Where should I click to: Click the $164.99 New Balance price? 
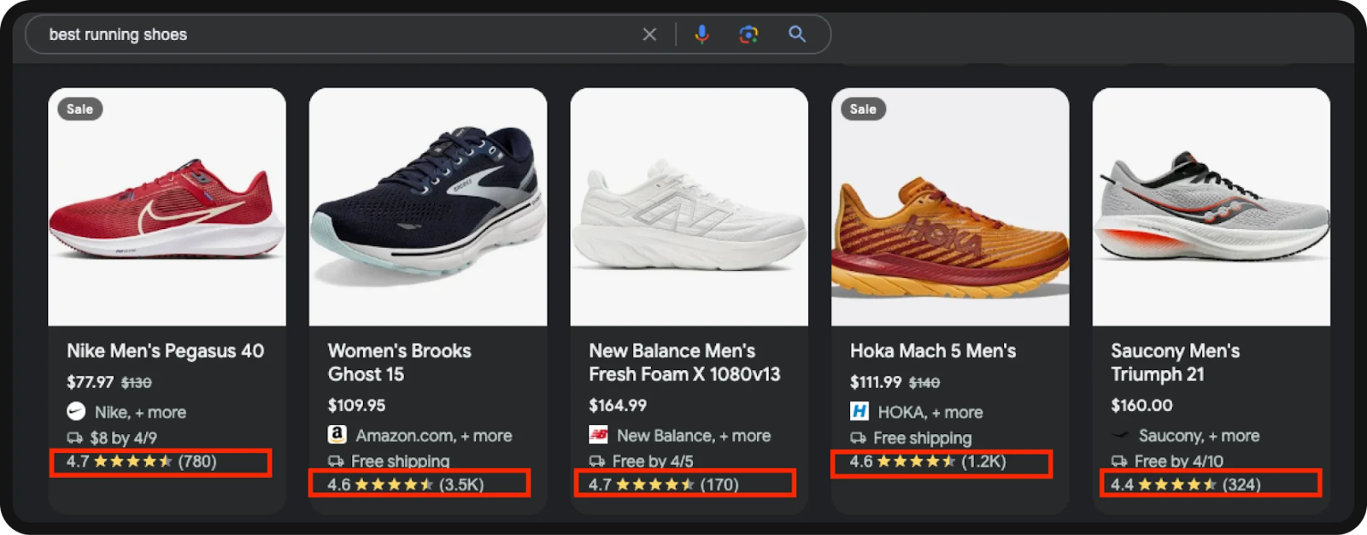(x=618, y=405)
